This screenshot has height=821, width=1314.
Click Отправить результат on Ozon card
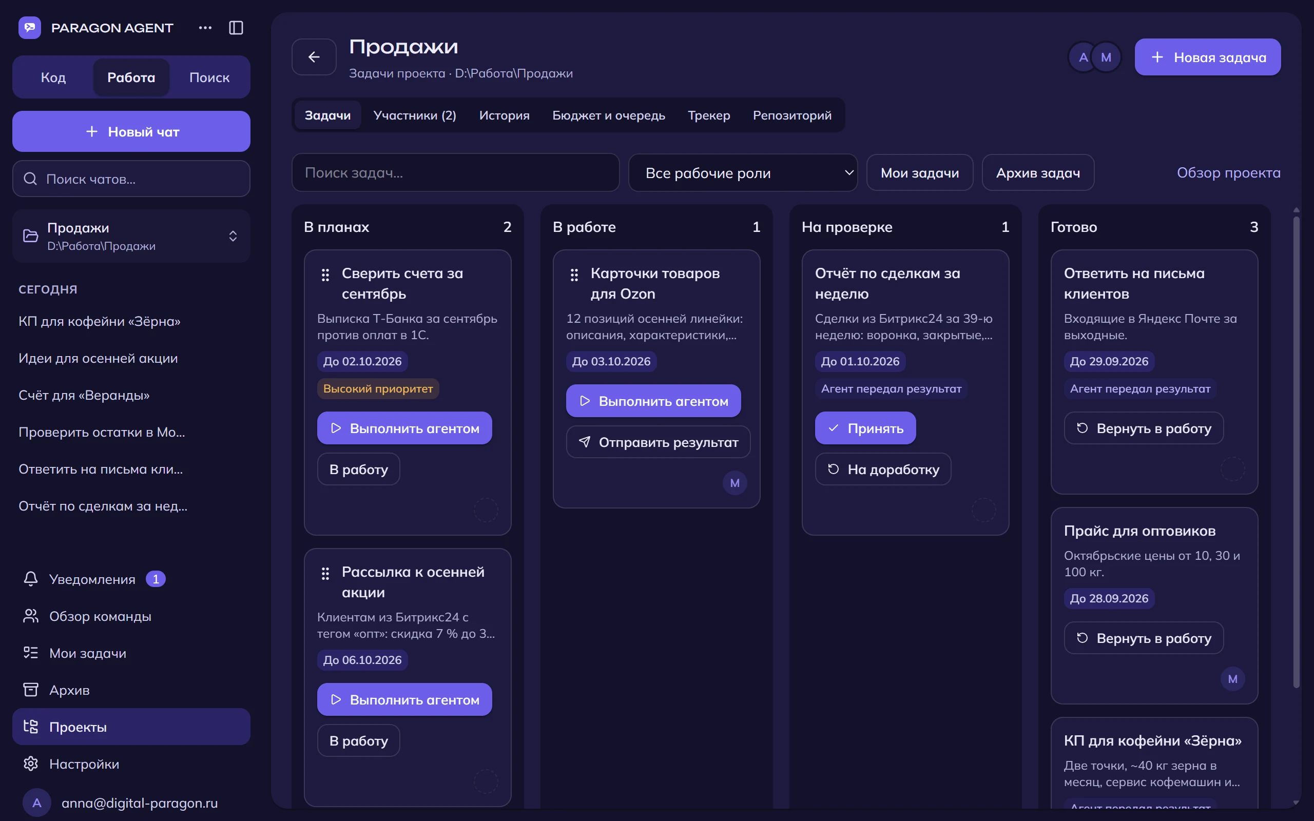(x=658, y=442)
